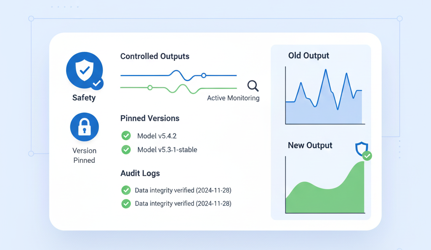
Task: Select the New Output green chart
Action: coord(325,185)
